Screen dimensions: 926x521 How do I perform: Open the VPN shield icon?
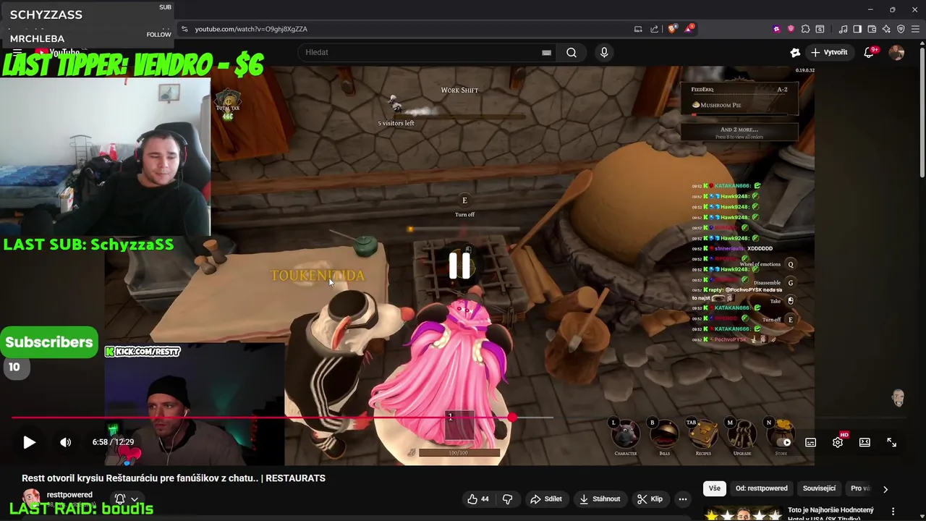pyautogui.click(x=901, y=29)
